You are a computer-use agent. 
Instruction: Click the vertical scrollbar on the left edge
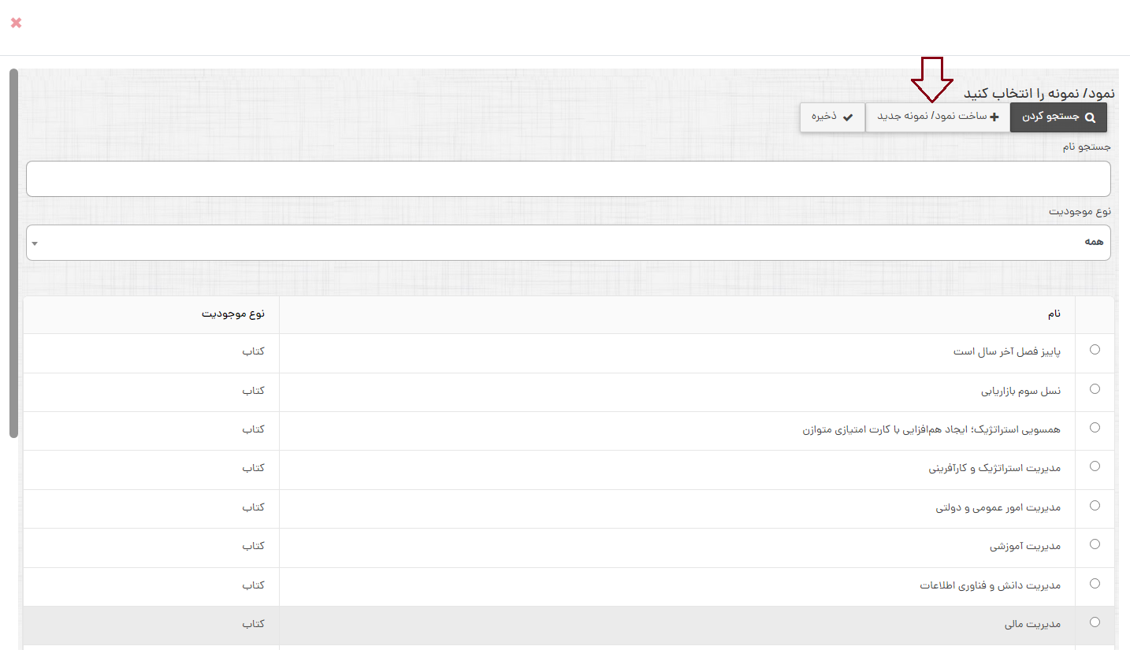13,252
